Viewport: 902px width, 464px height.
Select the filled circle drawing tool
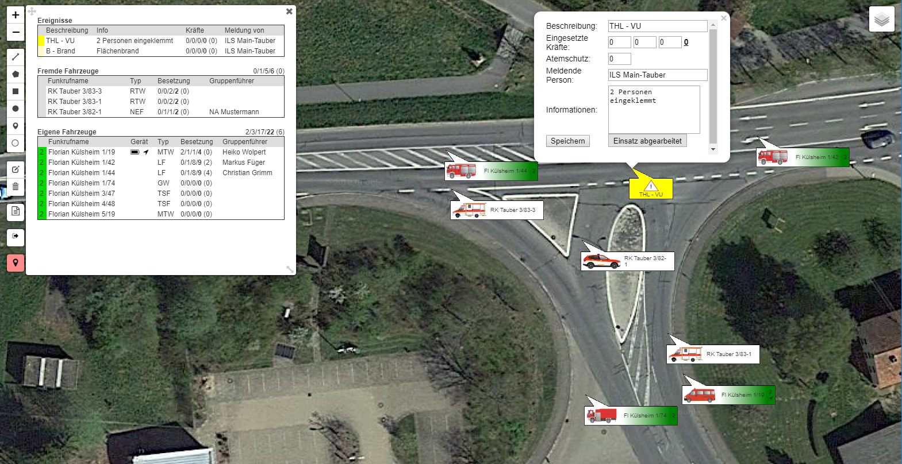point(16,109)
